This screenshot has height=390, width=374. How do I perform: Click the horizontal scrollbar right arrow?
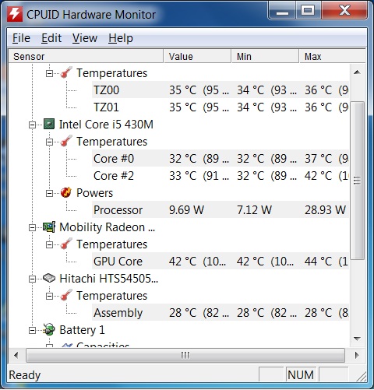(357, 355)
